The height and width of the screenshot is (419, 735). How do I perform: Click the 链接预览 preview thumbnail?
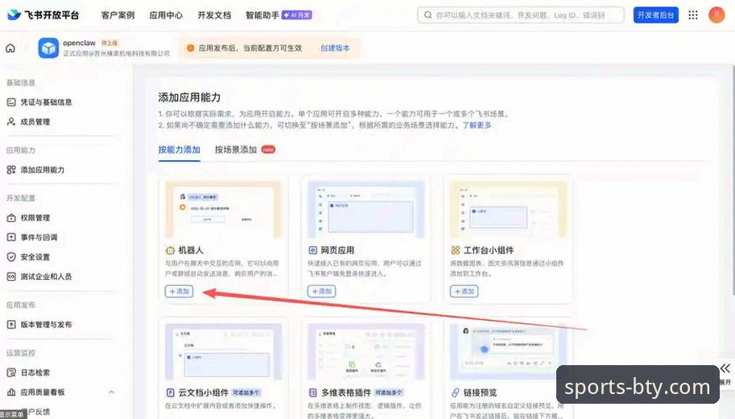pos(508,351)
